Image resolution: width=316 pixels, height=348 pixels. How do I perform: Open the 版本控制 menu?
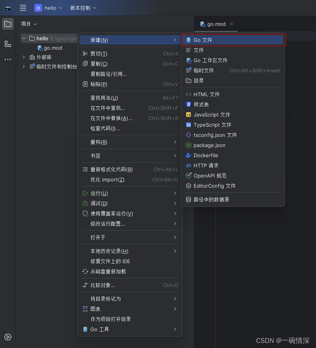pyautogui.click(x=83, y=7)
